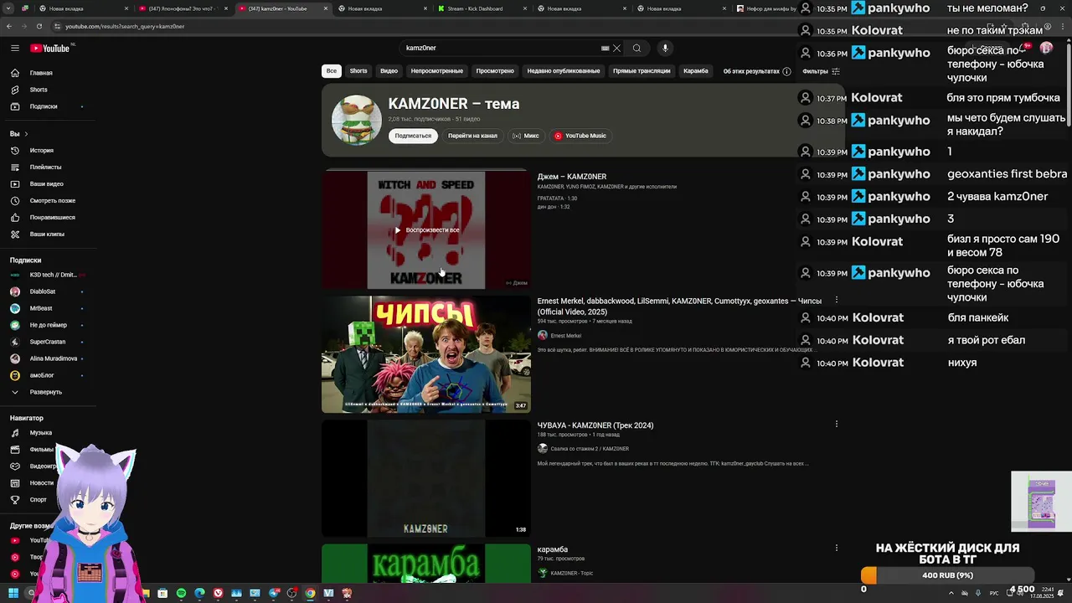Open Об этих результатах info icon
The width and height of the screenshot is (1072, 603).
786,71
